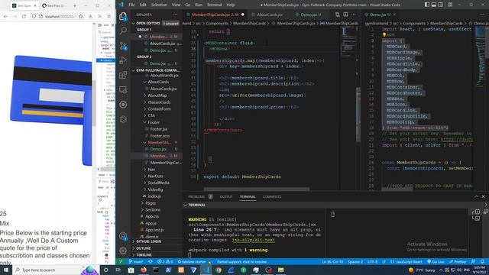The width and height of the screenshot is (489, 275).
Task: Open the Manage gear in activity bar
Action: tap(123, 251)
